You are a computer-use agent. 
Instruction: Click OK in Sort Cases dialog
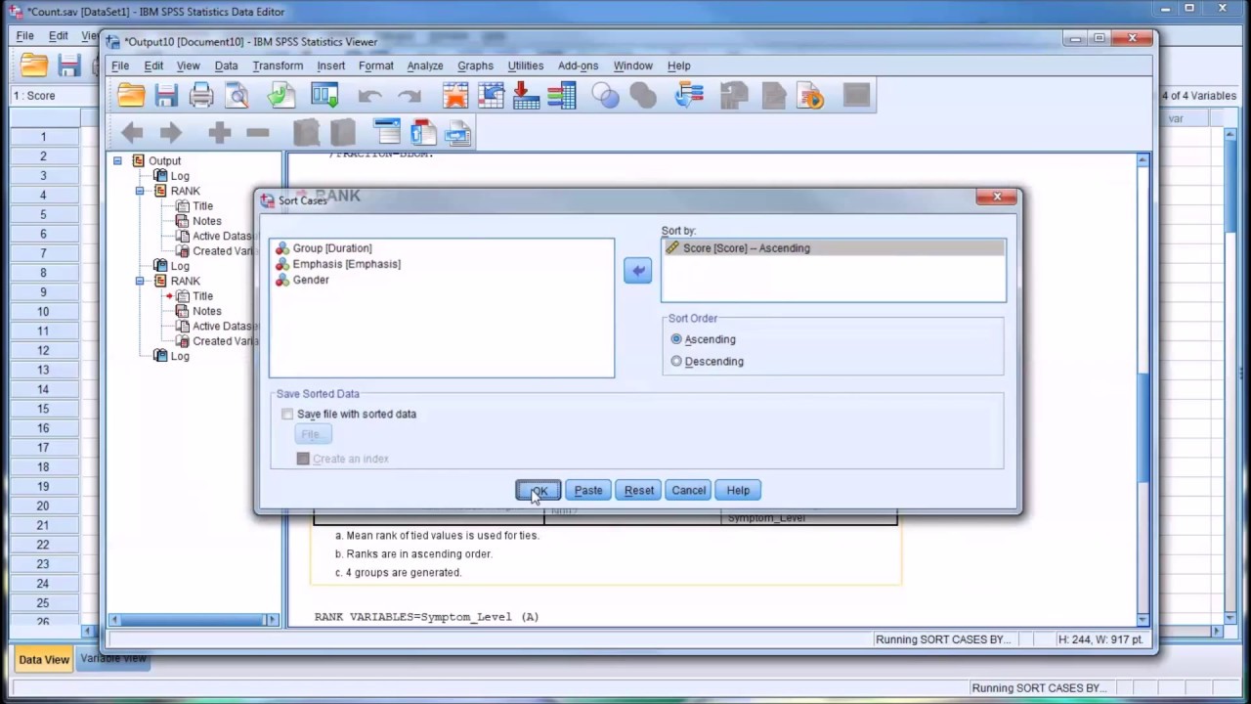(x=539, y=490)
